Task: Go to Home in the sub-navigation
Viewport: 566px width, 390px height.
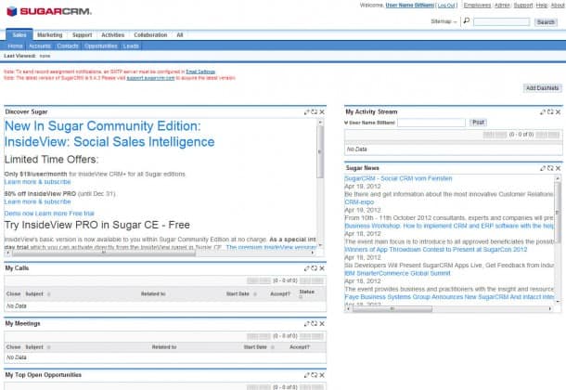Action: 15,46
